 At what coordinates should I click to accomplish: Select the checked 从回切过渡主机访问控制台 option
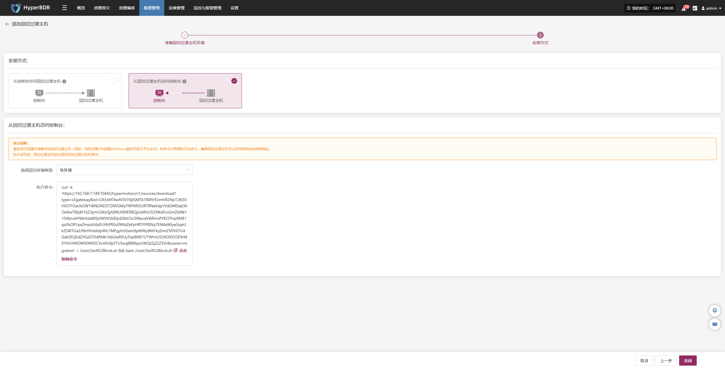tap(234, 81)
